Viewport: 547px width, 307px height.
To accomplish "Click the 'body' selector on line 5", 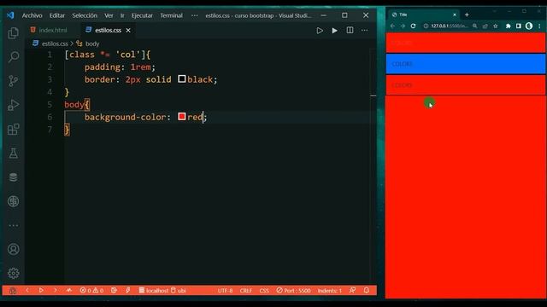I will tap(74, 104).
